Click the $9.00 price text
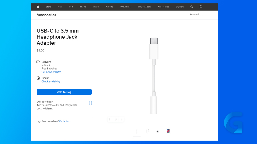The width and height of the screenshot is (257, 144). pyautogui.click(x=41, y=50)
